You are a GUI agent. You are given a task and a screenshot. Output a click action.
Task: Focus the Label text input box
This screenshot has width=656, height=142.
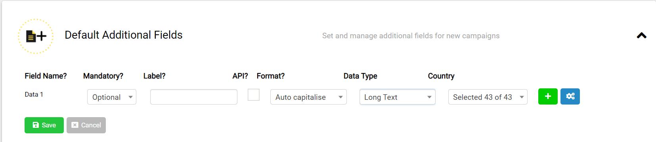tap(194, 97)
